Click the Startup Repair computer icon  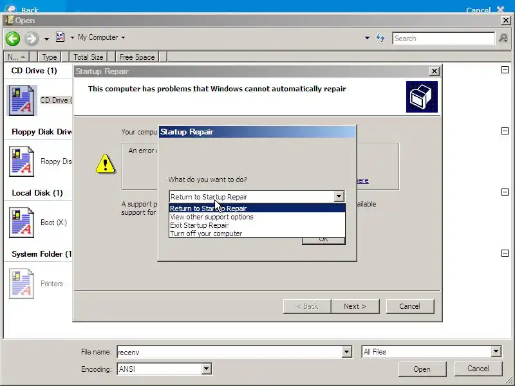click(x=422, y=97)
